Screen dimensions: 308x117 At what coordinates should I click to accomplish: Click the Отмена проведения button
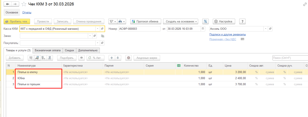point(88,21)
